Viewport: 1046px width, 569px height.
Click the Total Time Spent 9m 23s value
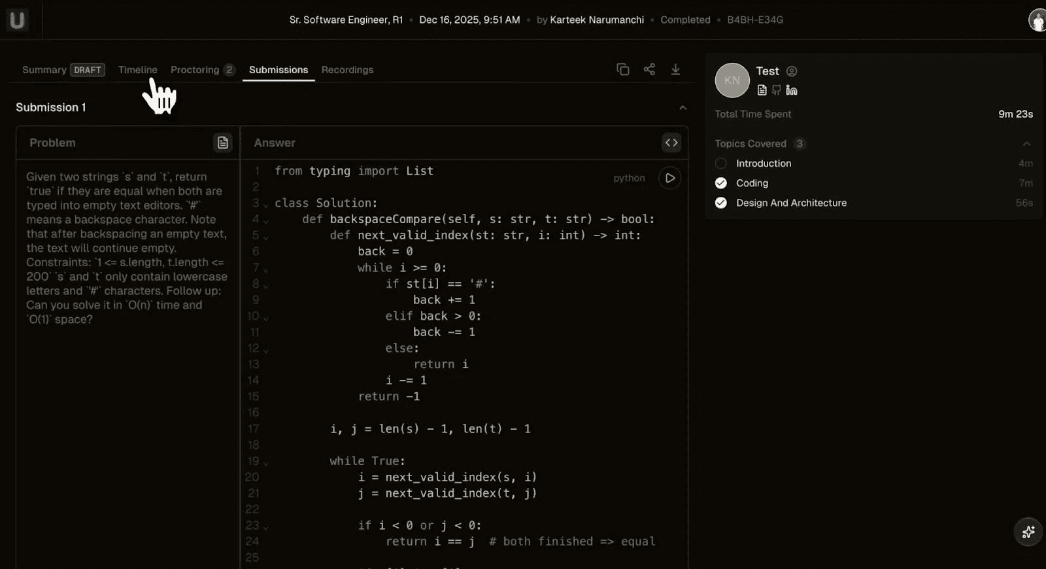1015,114
